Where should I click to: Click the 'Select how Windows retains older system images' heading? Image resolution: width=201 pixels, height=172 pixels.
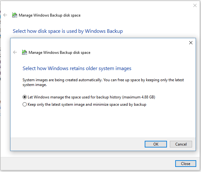pos(77,68)
